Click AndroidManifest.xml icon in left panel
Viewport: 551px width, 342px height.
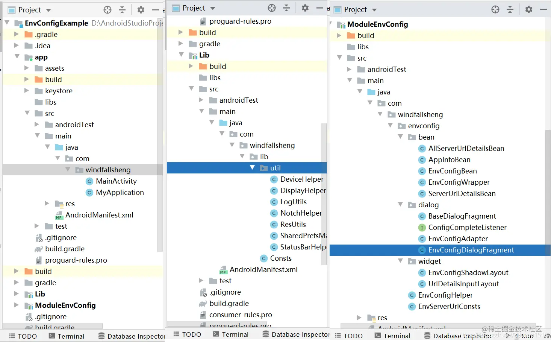point(59,215)
